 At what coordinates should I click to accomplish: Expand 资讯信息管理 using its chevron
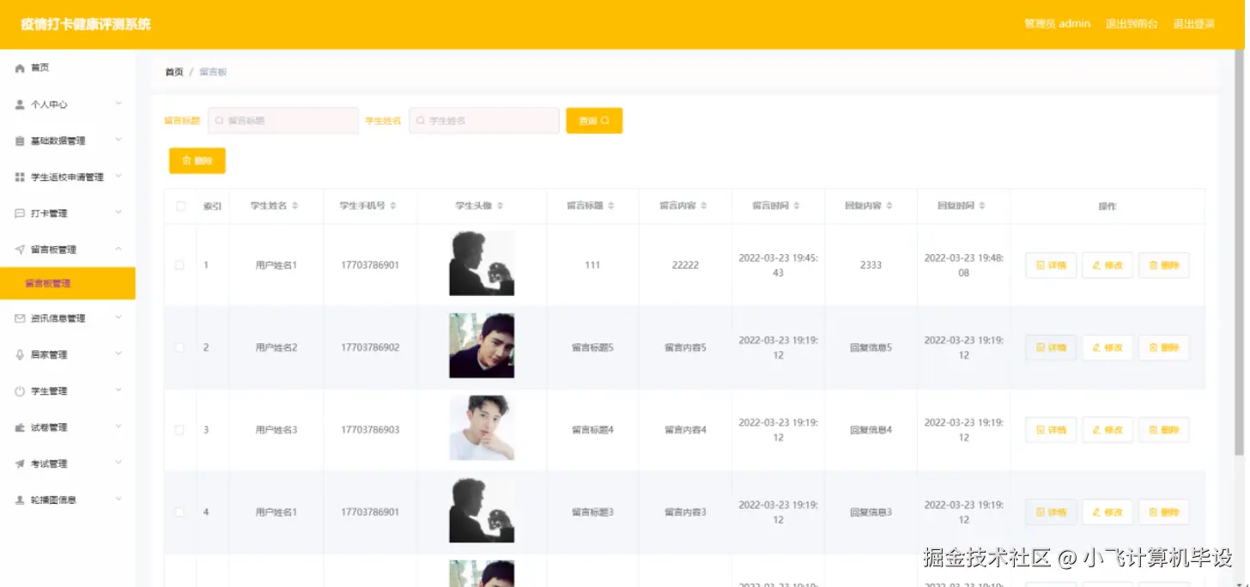[118, 318]
